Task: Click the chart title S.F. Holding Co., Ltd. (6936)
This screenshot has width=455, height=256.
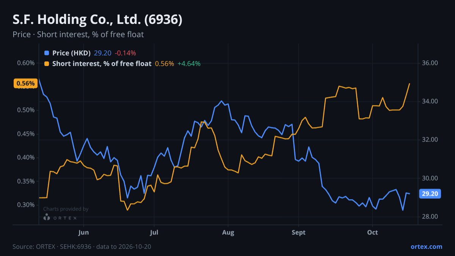Action: click(97, 20)
